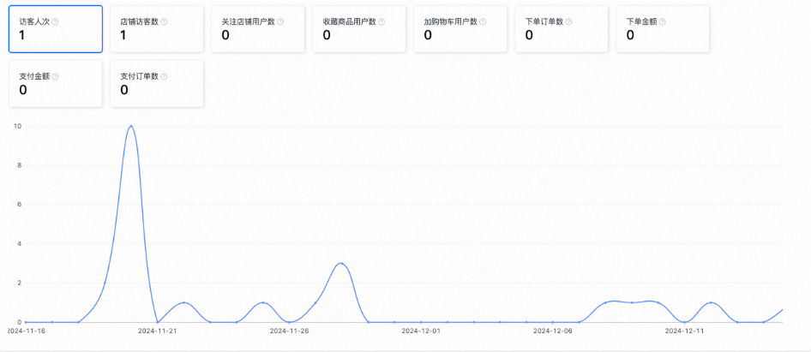Click help icon beside 店铺访客数

click(164, 21)
